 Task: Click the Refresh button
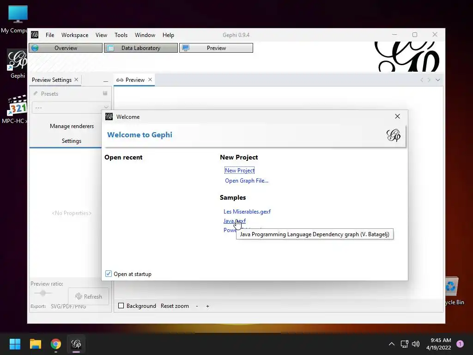click(88, 296)
